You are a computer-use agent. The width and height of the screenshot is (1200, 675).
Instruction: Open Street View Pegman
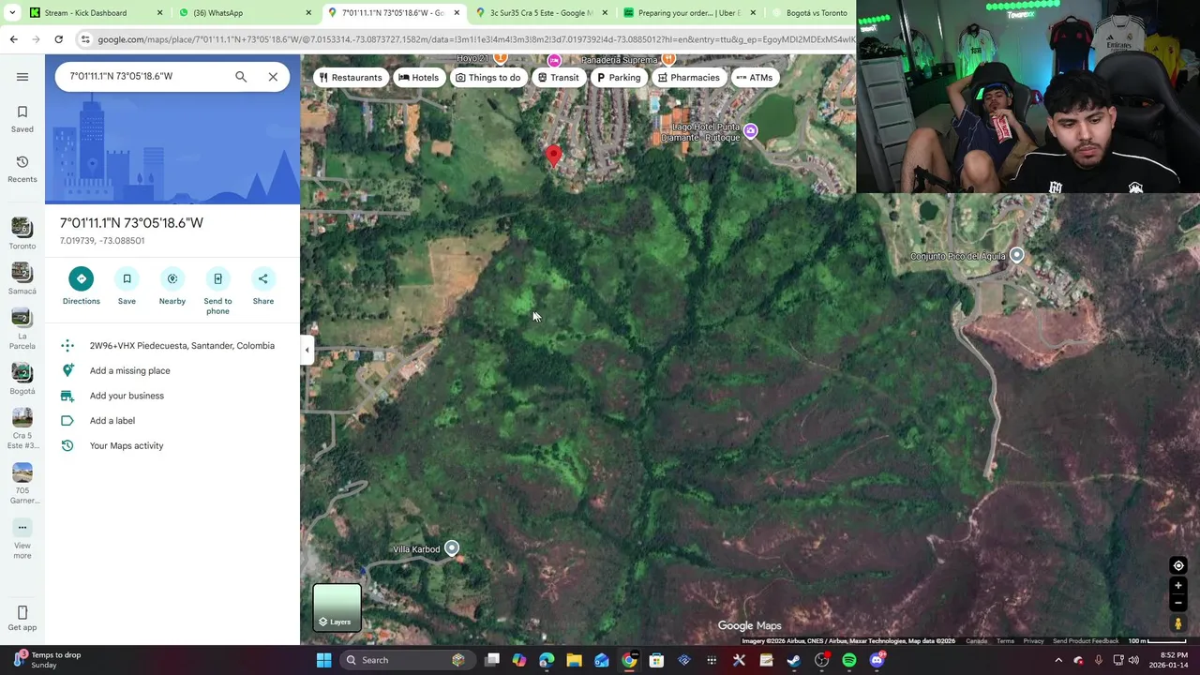tap(1178, 623)
